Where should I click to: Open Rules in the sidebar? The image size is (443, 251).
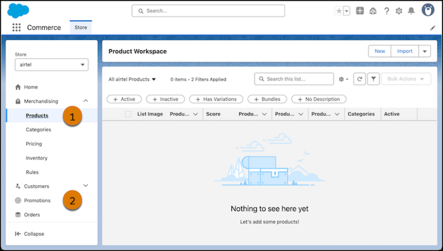pos(32,172)
